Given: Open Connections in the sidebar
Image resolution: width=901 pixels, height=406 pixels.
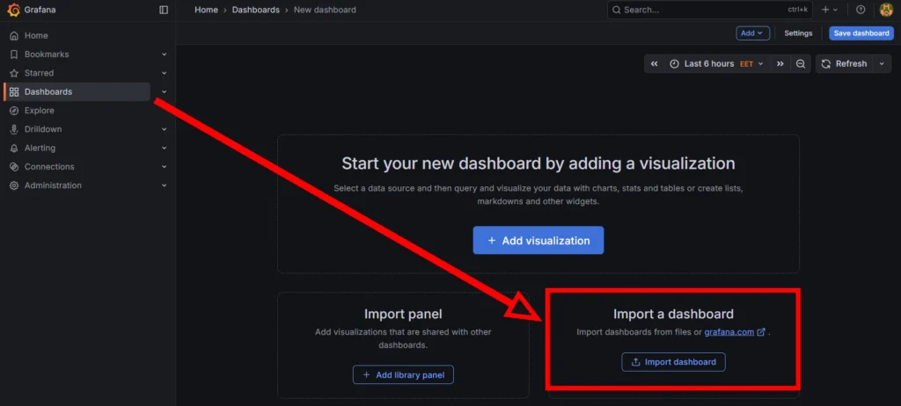Looking at the screenshot, I should coord(49,167).
